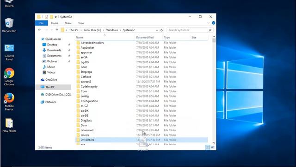
Task: Go back with the Back arrow
Action: (39, 30)
